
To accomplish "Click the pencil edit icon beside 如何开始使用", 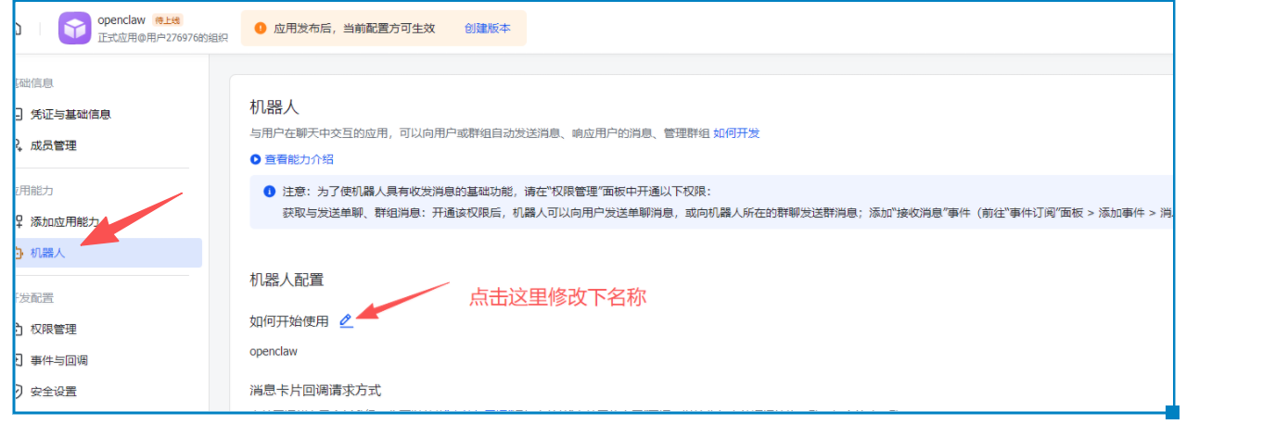I will pyautogui.click(x=346, y=320).
